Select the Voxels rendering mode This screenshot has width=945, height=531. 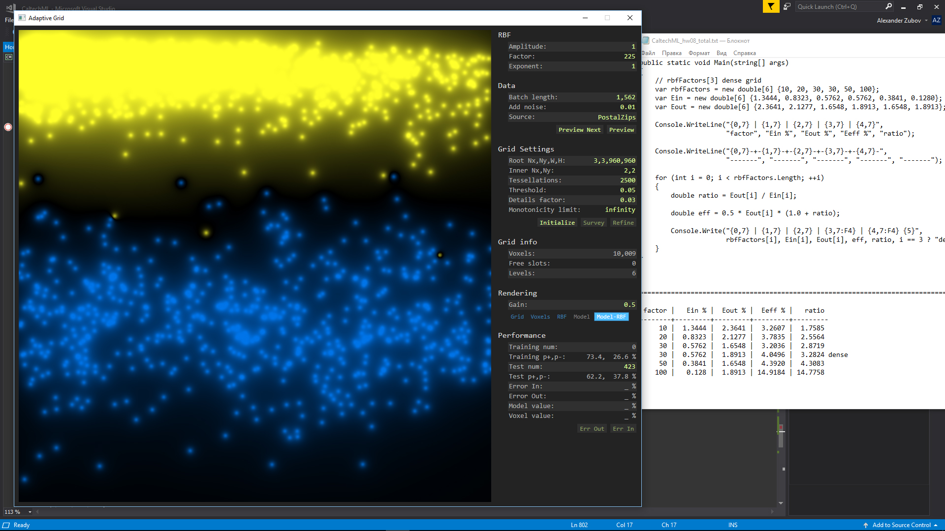540,317
